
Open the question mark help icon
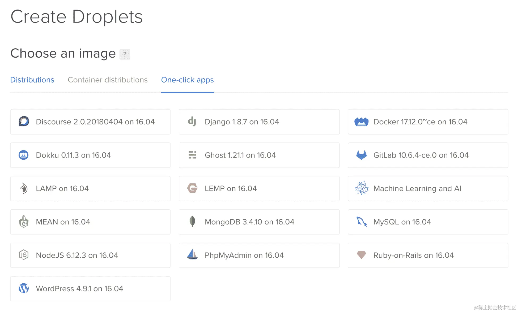(125, 54)
